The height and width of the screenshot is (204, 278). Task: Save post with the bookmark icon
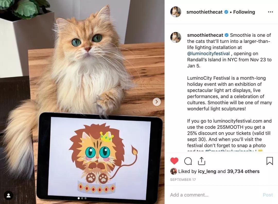(x=270, y=161)
